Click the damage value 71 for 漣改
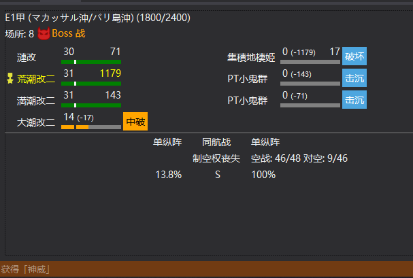The image size is (413, 278). click(116, 52)
